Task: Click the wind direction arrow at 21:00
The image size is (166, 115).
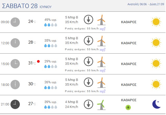Action: click(x=88, y=104)
